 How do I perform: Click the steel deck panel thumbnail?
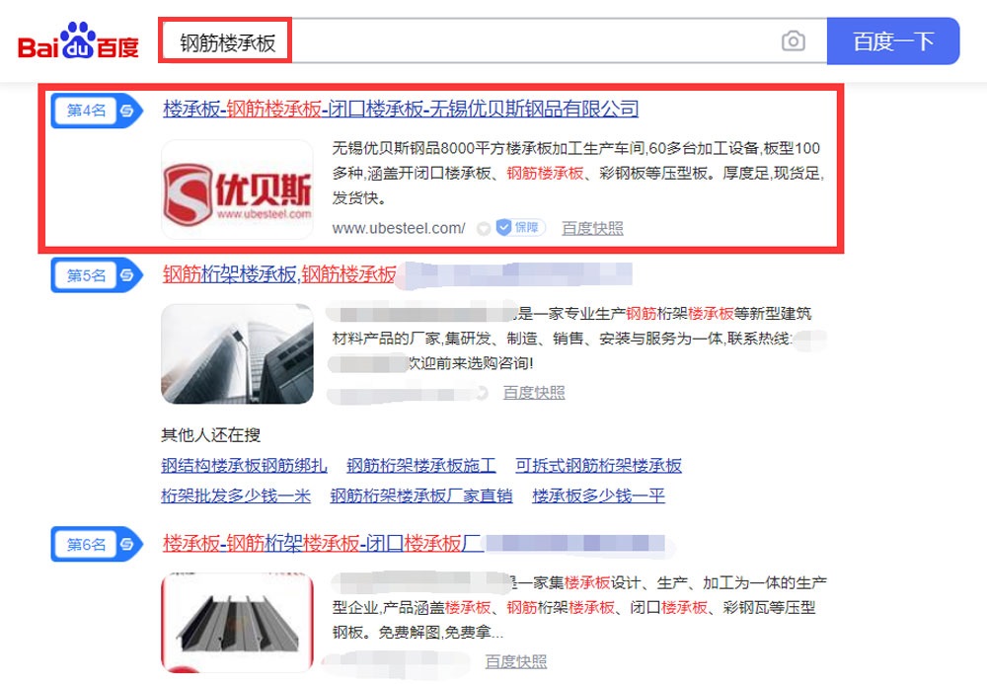click(237, 622)
